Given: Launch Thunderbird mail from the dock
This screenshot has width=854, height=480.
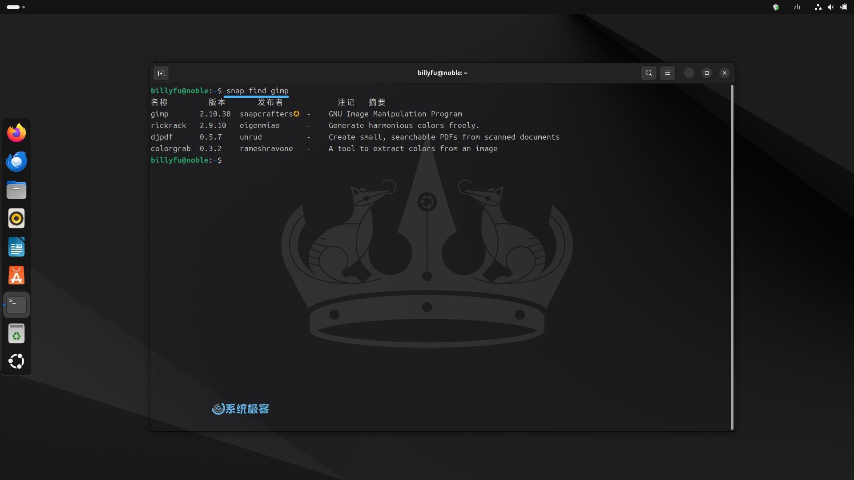Looking at the screenshot, I should [x=16, y=161].
